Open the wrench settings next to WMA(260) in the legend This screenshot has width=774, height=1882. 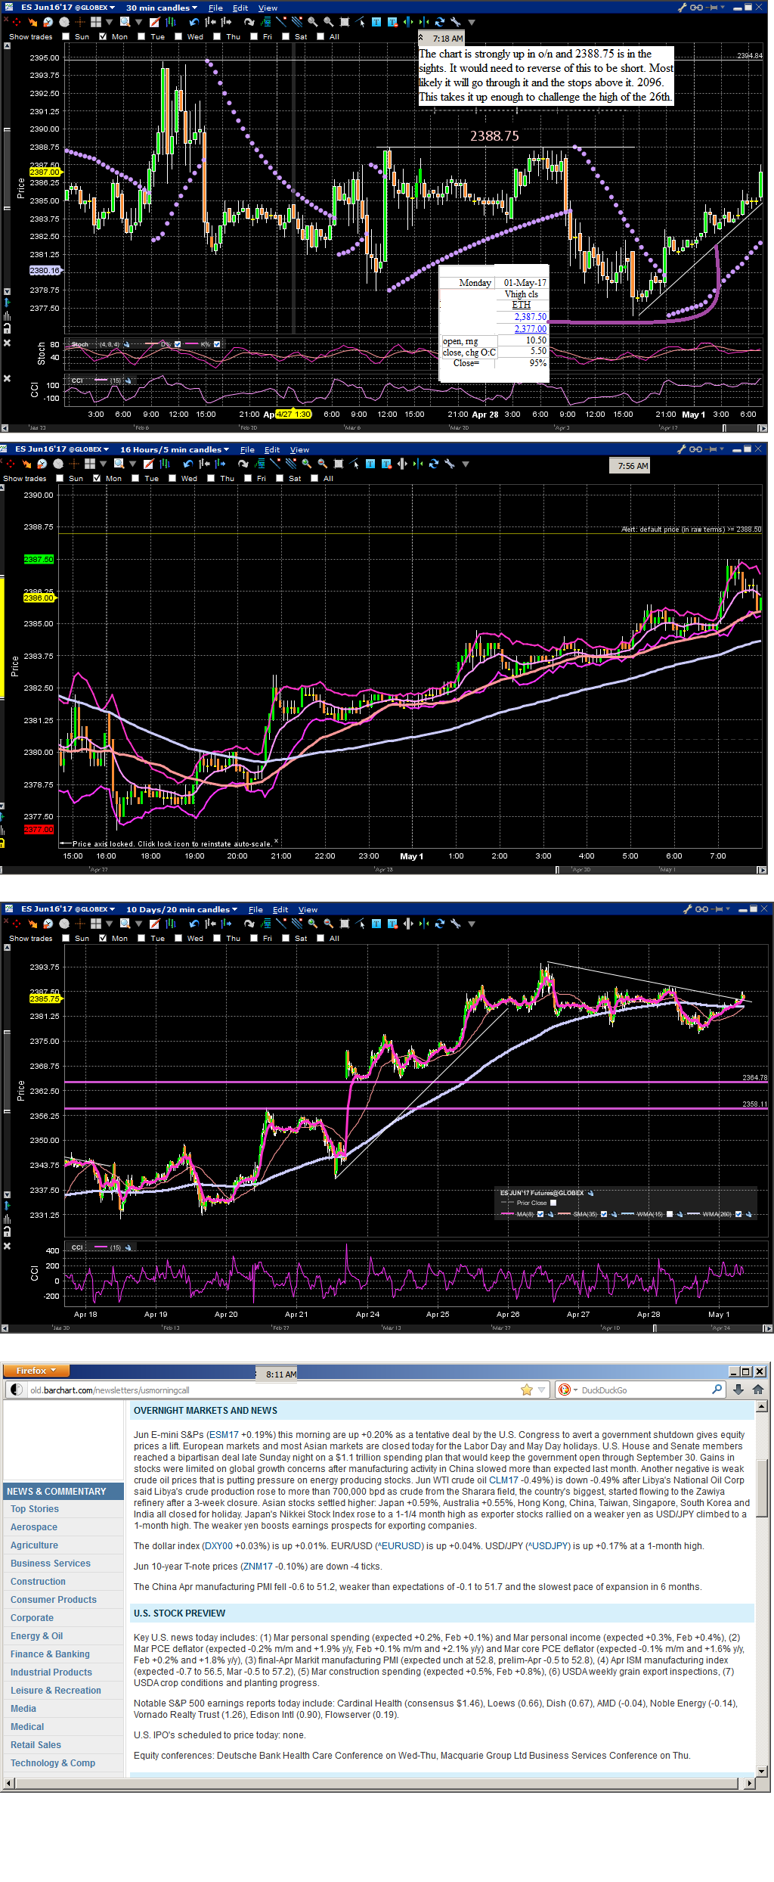748,1214
